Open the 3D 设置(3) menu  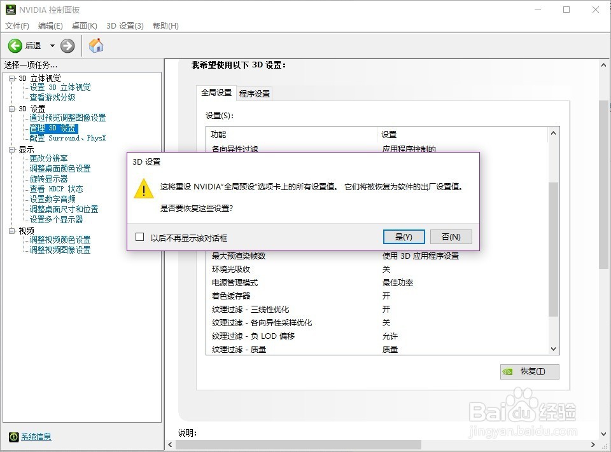125,25
